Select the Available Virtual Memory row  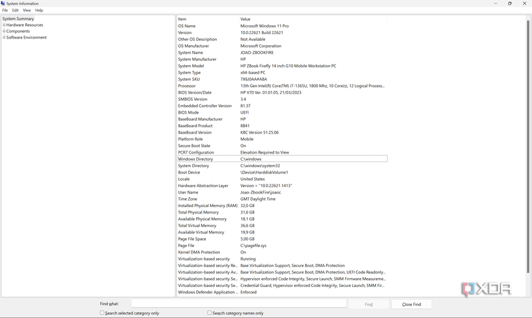(282, 232)
